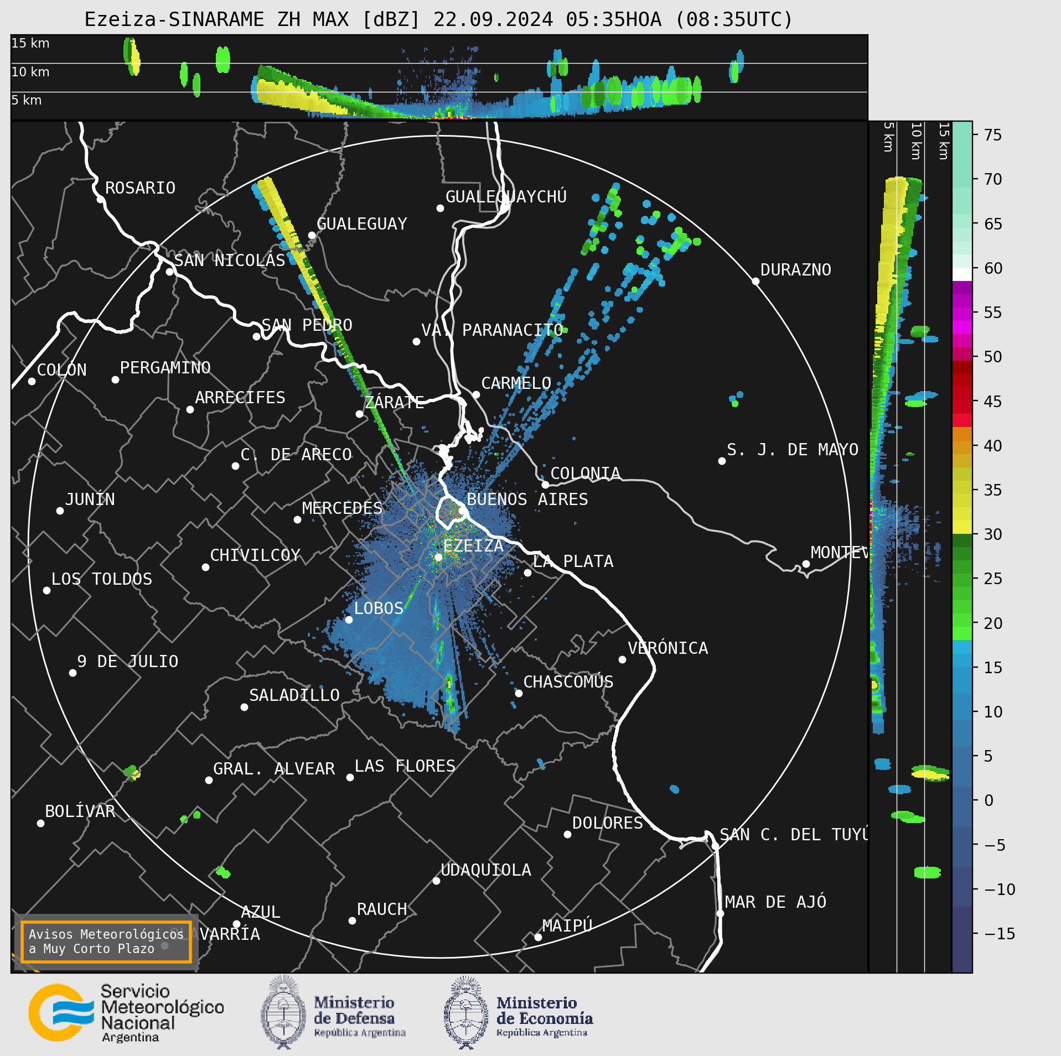1061x1056 pixels.
Task: Click the Servicio Meteorológico Nacional logo
Action: 126,1013
